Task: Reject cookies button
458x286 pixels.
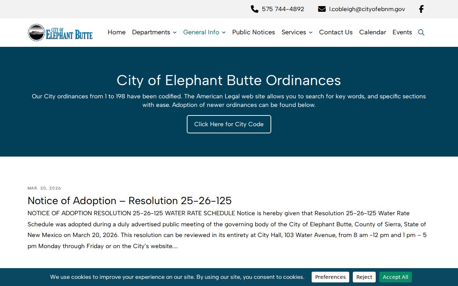Action: pyautogui.click(x=364, y=277)
